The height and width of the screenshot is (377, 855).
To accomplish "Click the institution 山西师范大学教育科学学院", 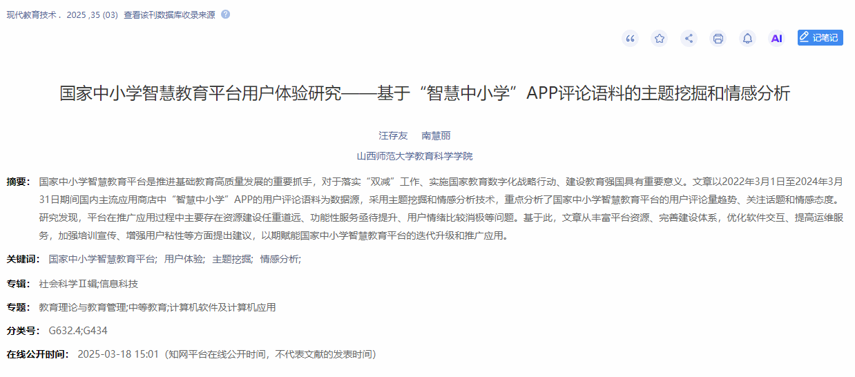I will pyautogui.click(x=414, y=156).
